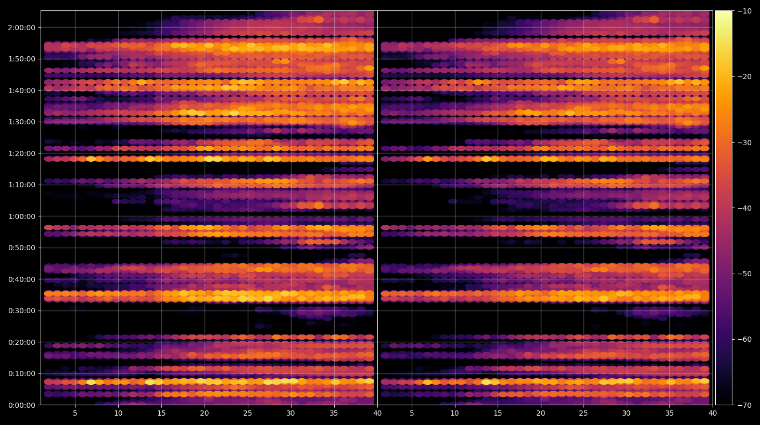Select the 0:20:00 tick label
This screenshot has height=425, width=760.
(21, 342)
